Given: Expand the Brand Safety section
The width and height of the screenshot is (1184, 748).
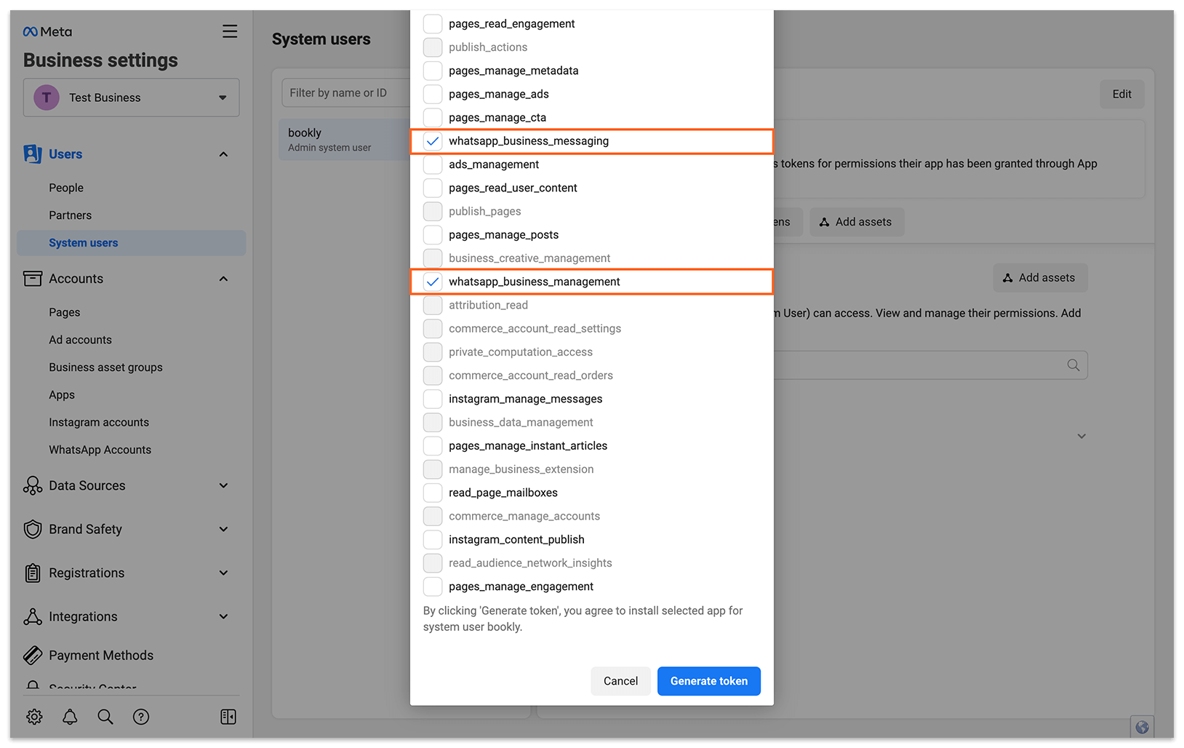Looking at the screenshot, I should (223, 529).
